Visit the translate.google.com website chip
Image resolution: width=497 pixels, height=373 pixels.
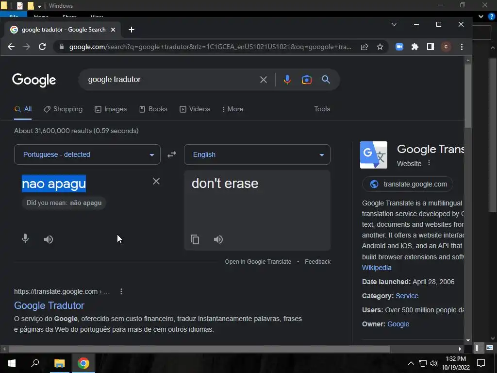(x=408, y=184)
